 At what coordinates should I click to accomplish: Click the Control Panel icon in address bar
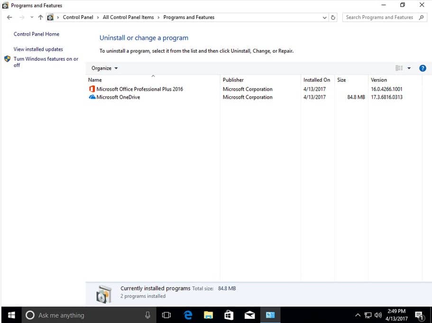50,18
